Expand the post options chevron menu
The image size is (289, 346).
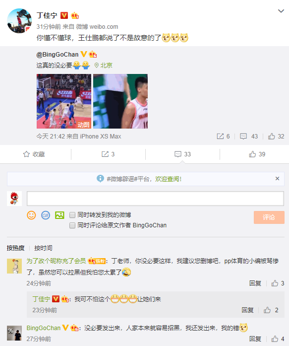[281, 11]
